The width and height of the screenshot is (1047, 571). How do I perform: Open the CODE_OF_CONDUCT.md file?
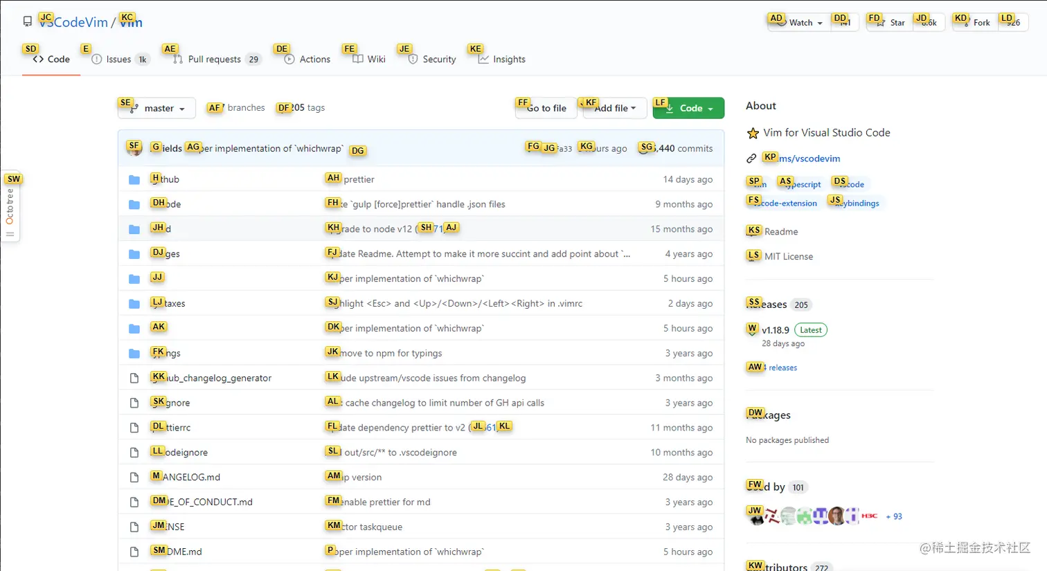(x=202, y=502)
